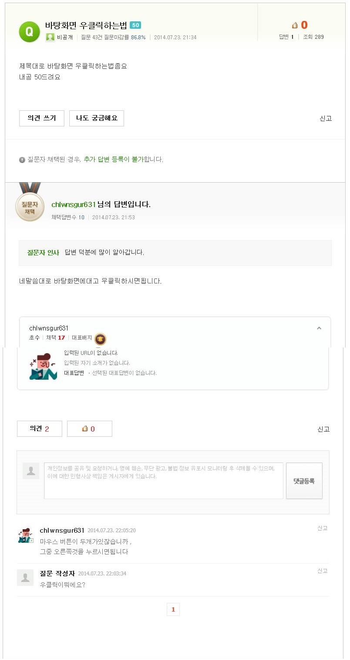Collapse the answerer profile card with the chevron
The width and height of the screenshot is (350, 660).
tap(319, 327)
